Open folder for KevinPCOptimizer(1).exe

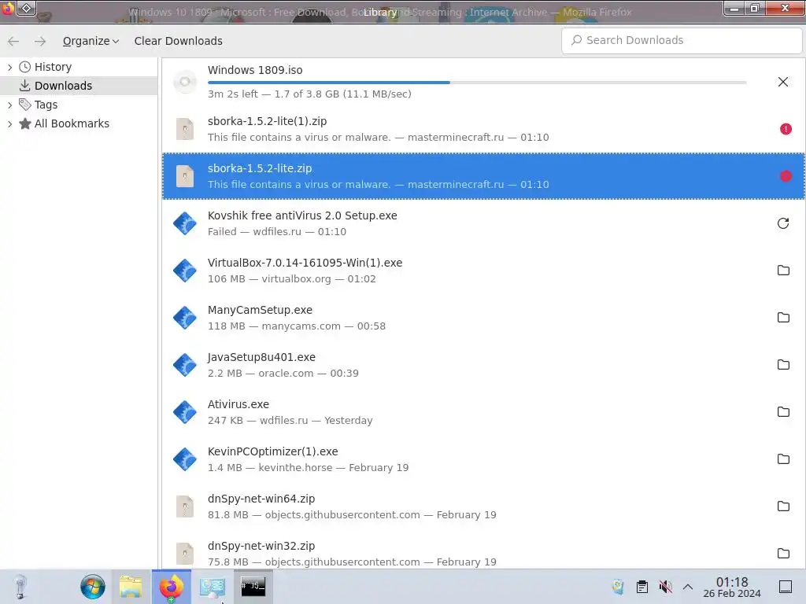[x=783, y=459]
